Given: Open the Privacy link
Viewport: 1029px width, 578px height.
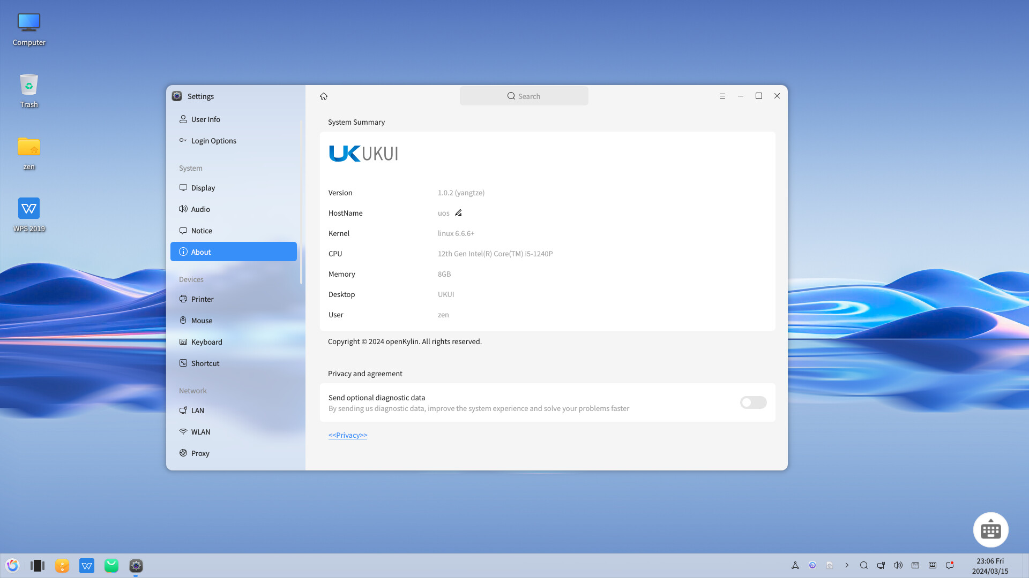Looking at the screenshot, I should point(348,435).
